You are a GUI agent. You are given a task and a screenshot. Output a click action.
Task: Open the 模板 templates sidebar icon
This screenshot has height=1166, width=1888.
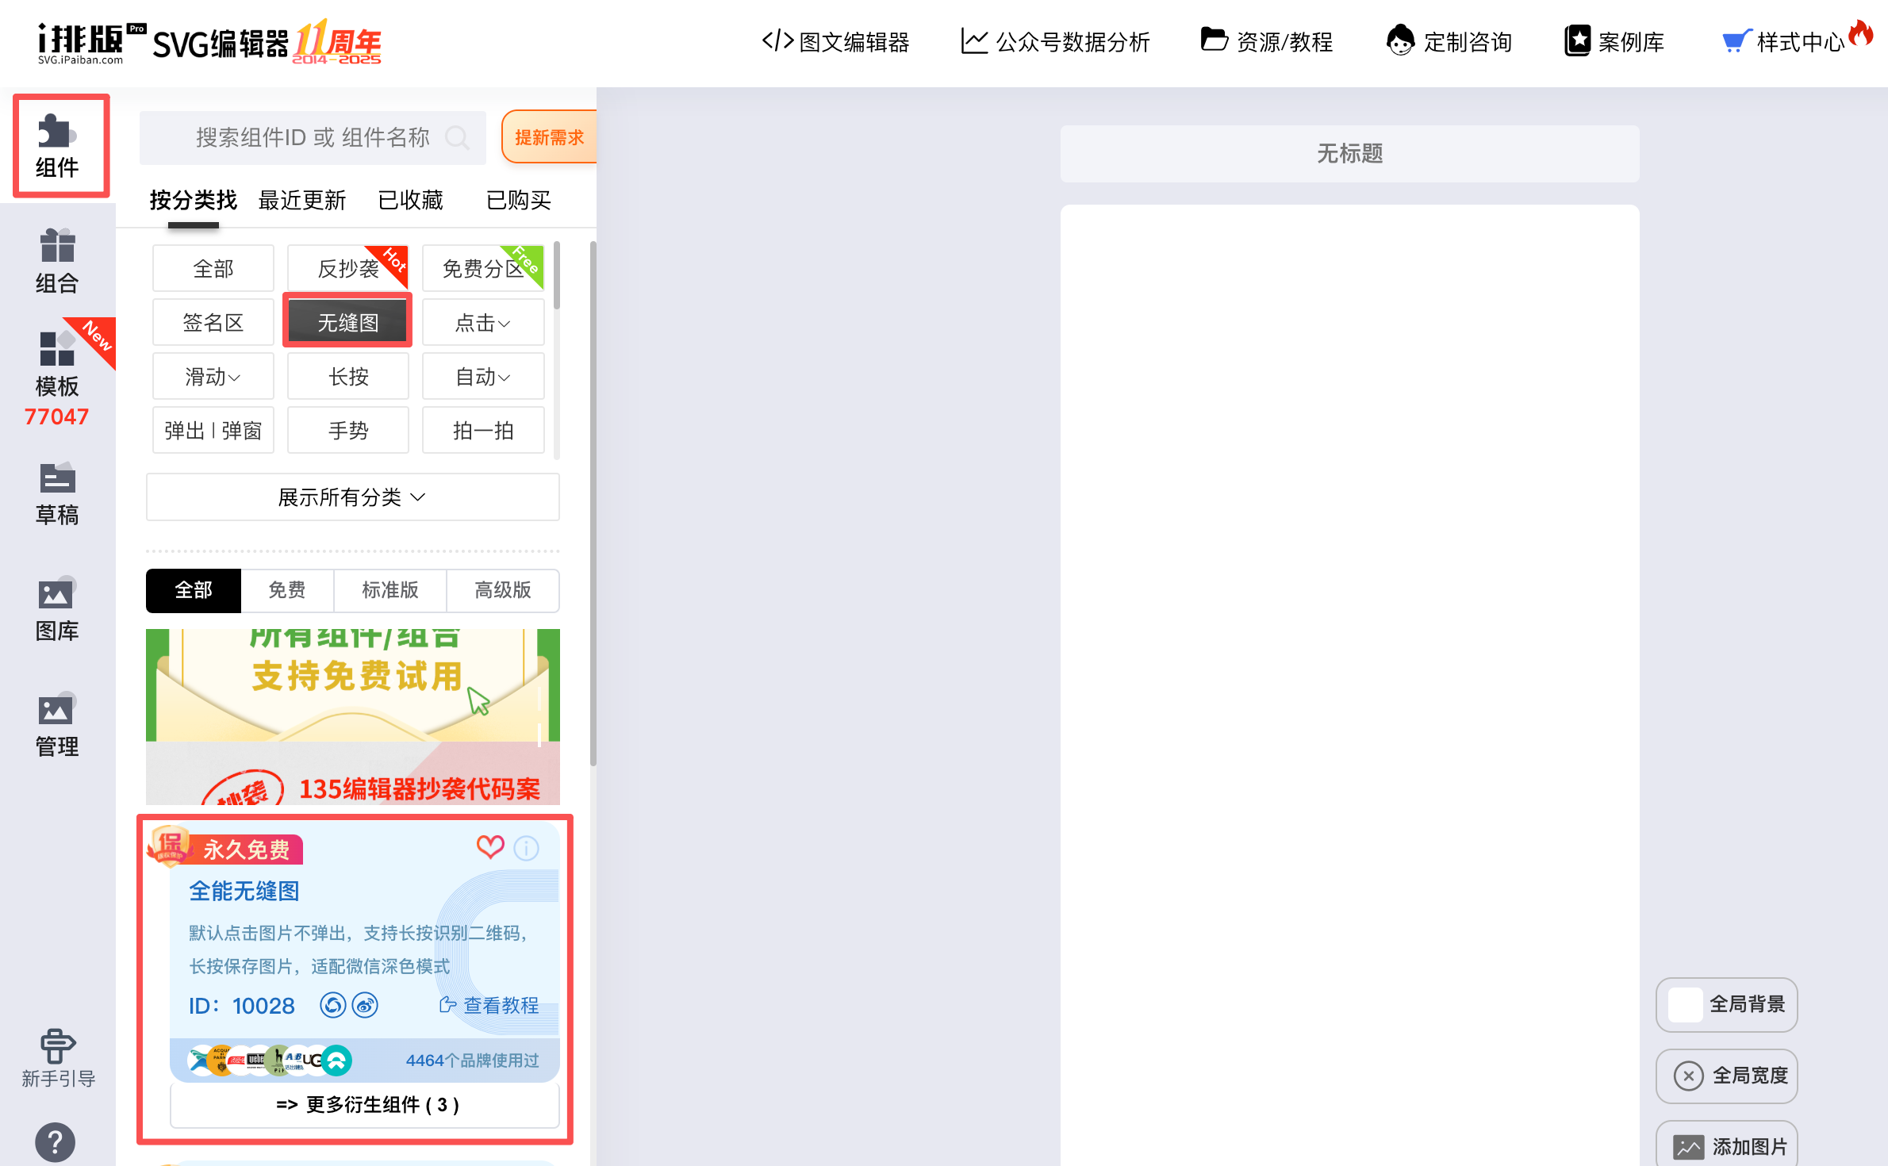click(57, 365)
